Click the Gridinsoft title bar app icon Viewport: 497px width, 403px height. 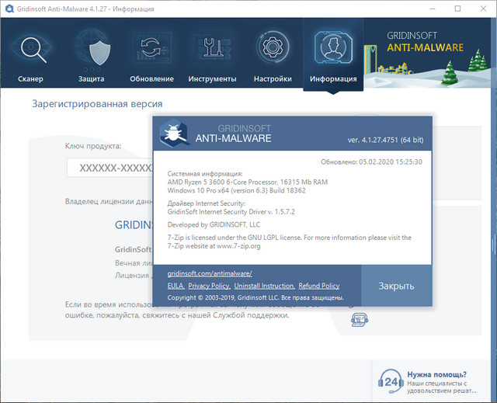click(x=10, y=9)
